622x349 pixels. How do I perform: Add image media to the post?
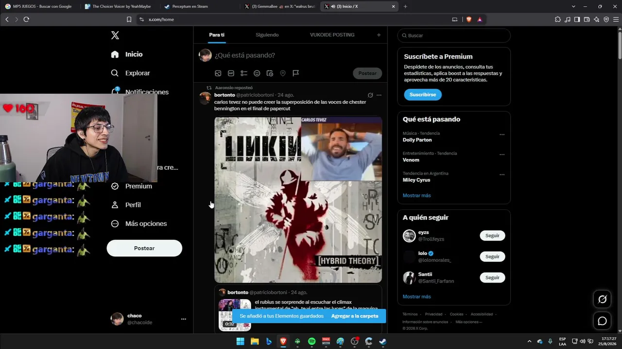click(218, 73)
